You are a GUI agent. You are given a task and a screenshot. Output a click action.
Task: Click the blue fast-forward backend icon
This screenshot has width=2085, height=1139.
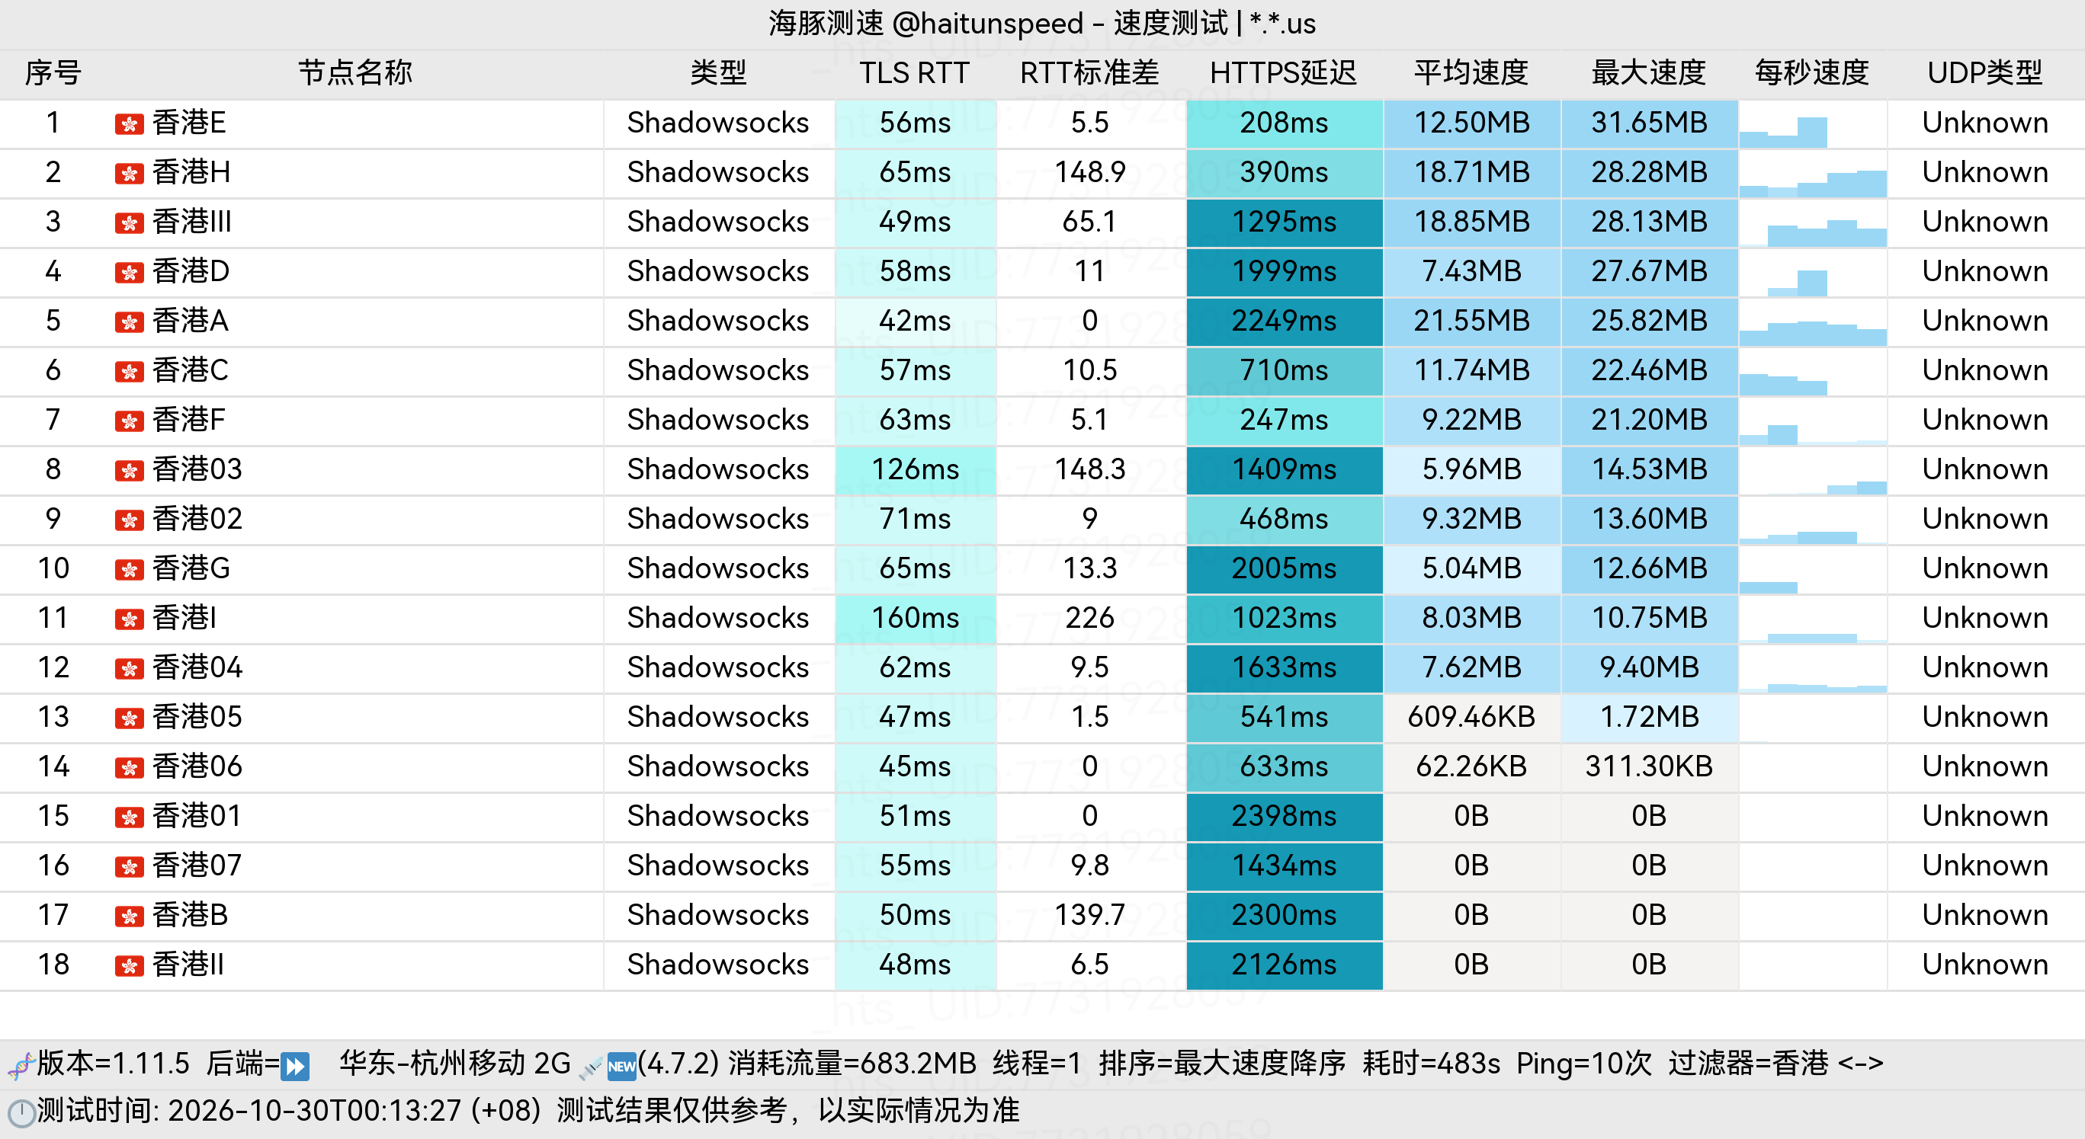click(294, 1065)
